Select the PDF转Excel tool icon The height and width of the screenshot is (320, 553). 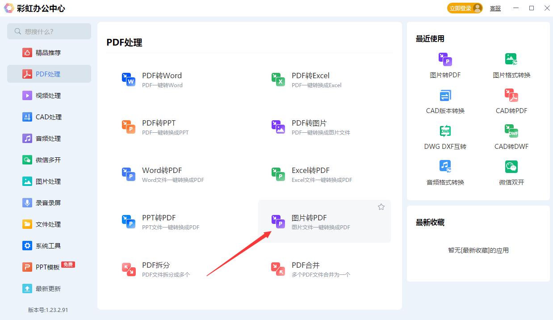[278, 80]
